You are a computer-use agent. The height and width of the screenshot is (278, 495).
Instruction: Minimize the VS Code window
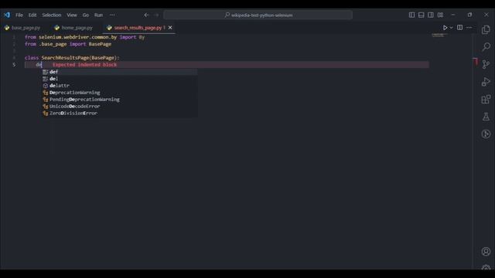click(453, 15)
